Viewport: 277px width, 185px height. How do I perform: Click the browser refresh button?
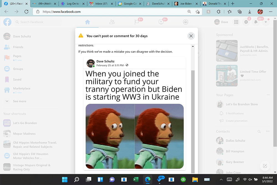click(26, 12)
